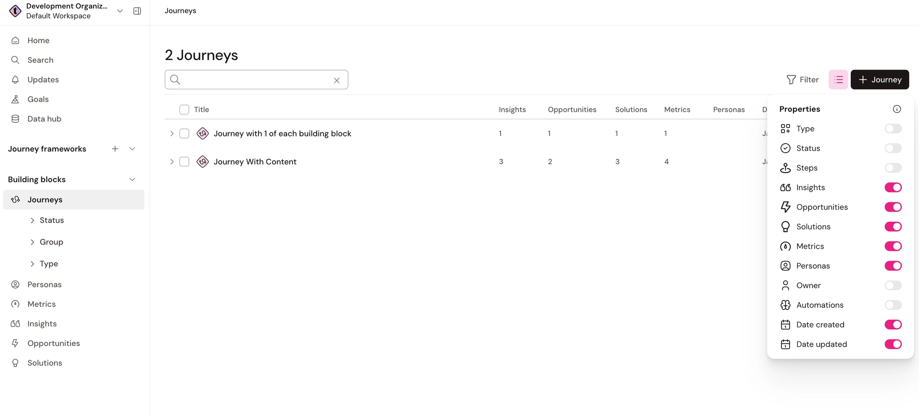Click the Automations property icon
This screenshot has height=417, width=919.
pos(785,305)
